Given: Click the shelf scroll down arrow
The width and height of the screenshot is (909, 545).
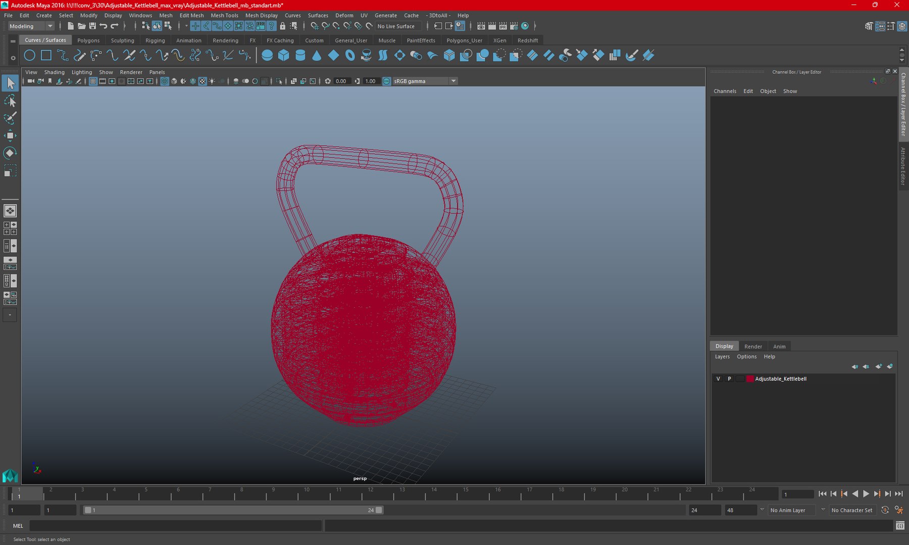Looking at the screenshot, I should [x=902, y=60].
